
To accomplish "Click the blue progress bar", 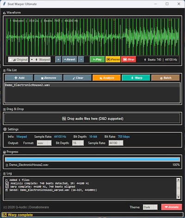I will coord(92,159).
